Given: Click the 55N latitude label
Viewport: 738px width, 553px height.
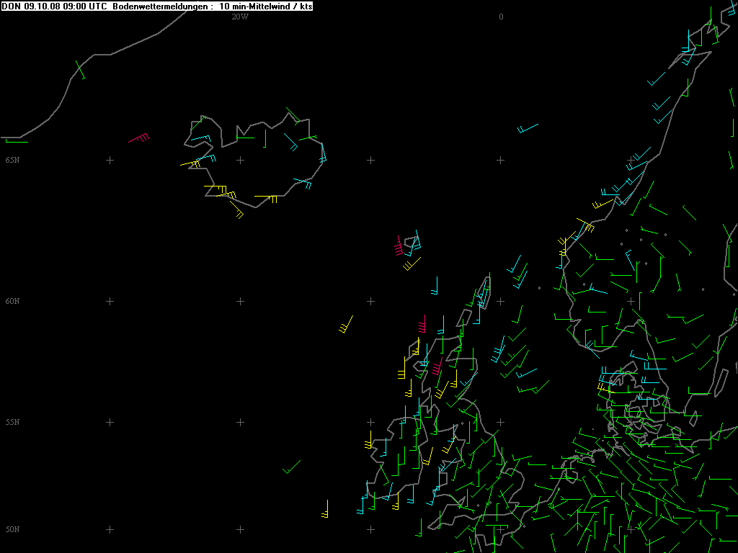Looking at the screenshot, I should pyautogui.click(x=12, y=422).
